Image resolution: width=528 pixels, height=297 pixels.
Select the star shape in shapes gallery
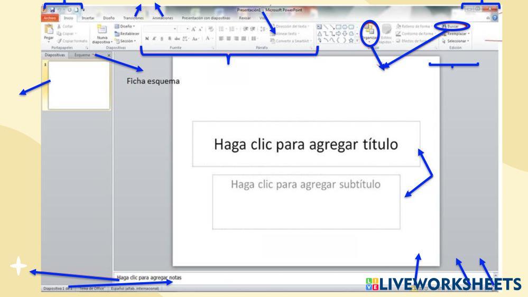click(350, 40)
